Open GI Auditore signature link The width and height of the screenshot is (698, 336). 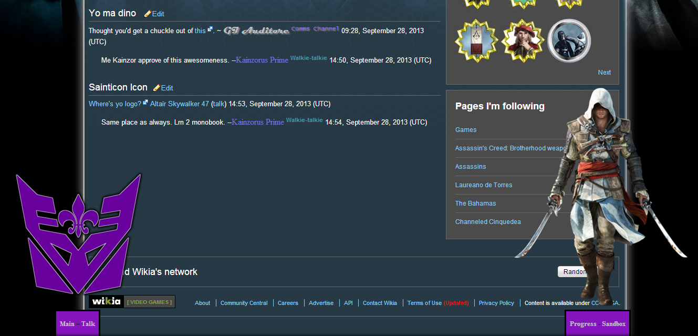coord(256,31)
